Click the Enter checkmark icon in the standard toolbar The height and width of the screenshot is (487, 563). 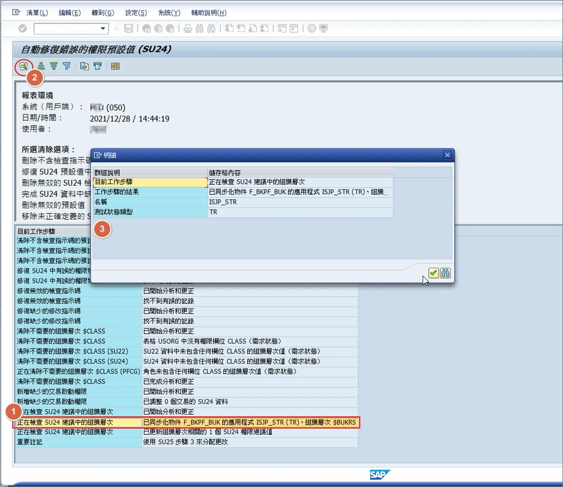[23, 28]
